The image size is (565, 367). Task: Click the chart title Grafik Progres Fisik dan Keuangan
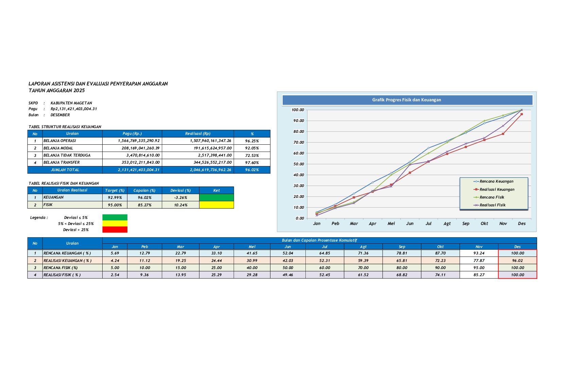coord(407,100)
